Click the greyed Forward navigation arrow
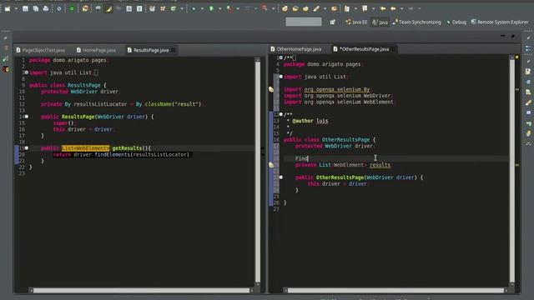Viewport: 534px width, 300px height. tap(411, 8)
